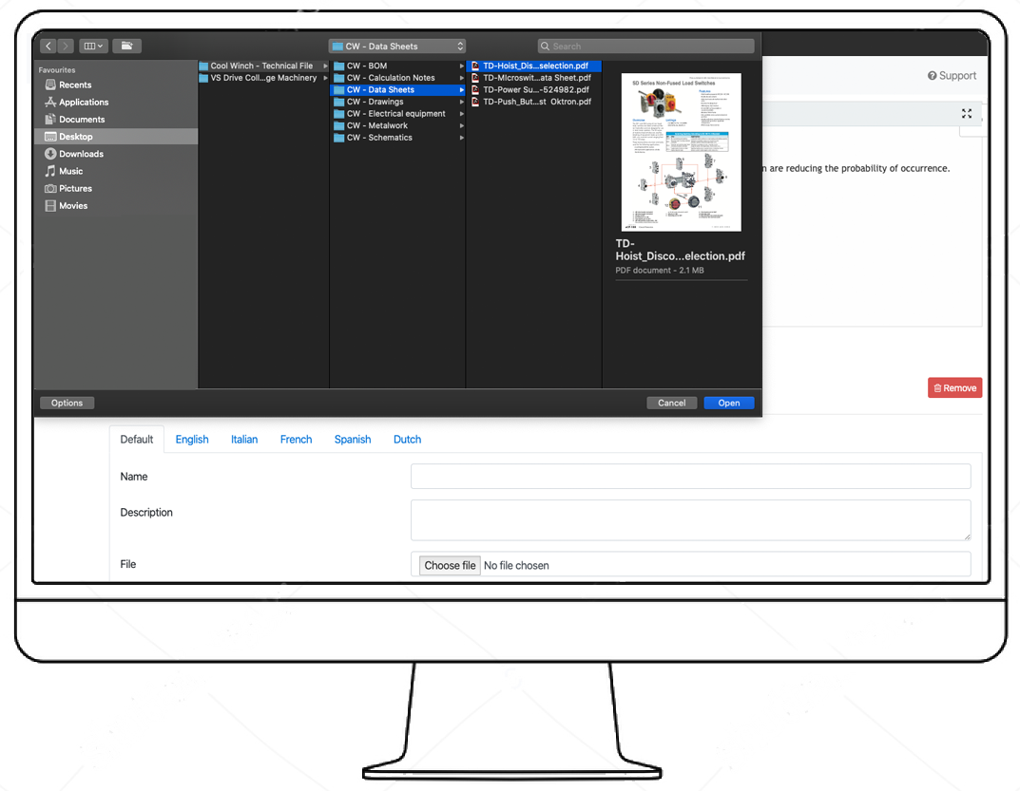This screenshot has height=791, width=1020.
Task: Open the CW - Metalwork folder
Action: [397, 125]
